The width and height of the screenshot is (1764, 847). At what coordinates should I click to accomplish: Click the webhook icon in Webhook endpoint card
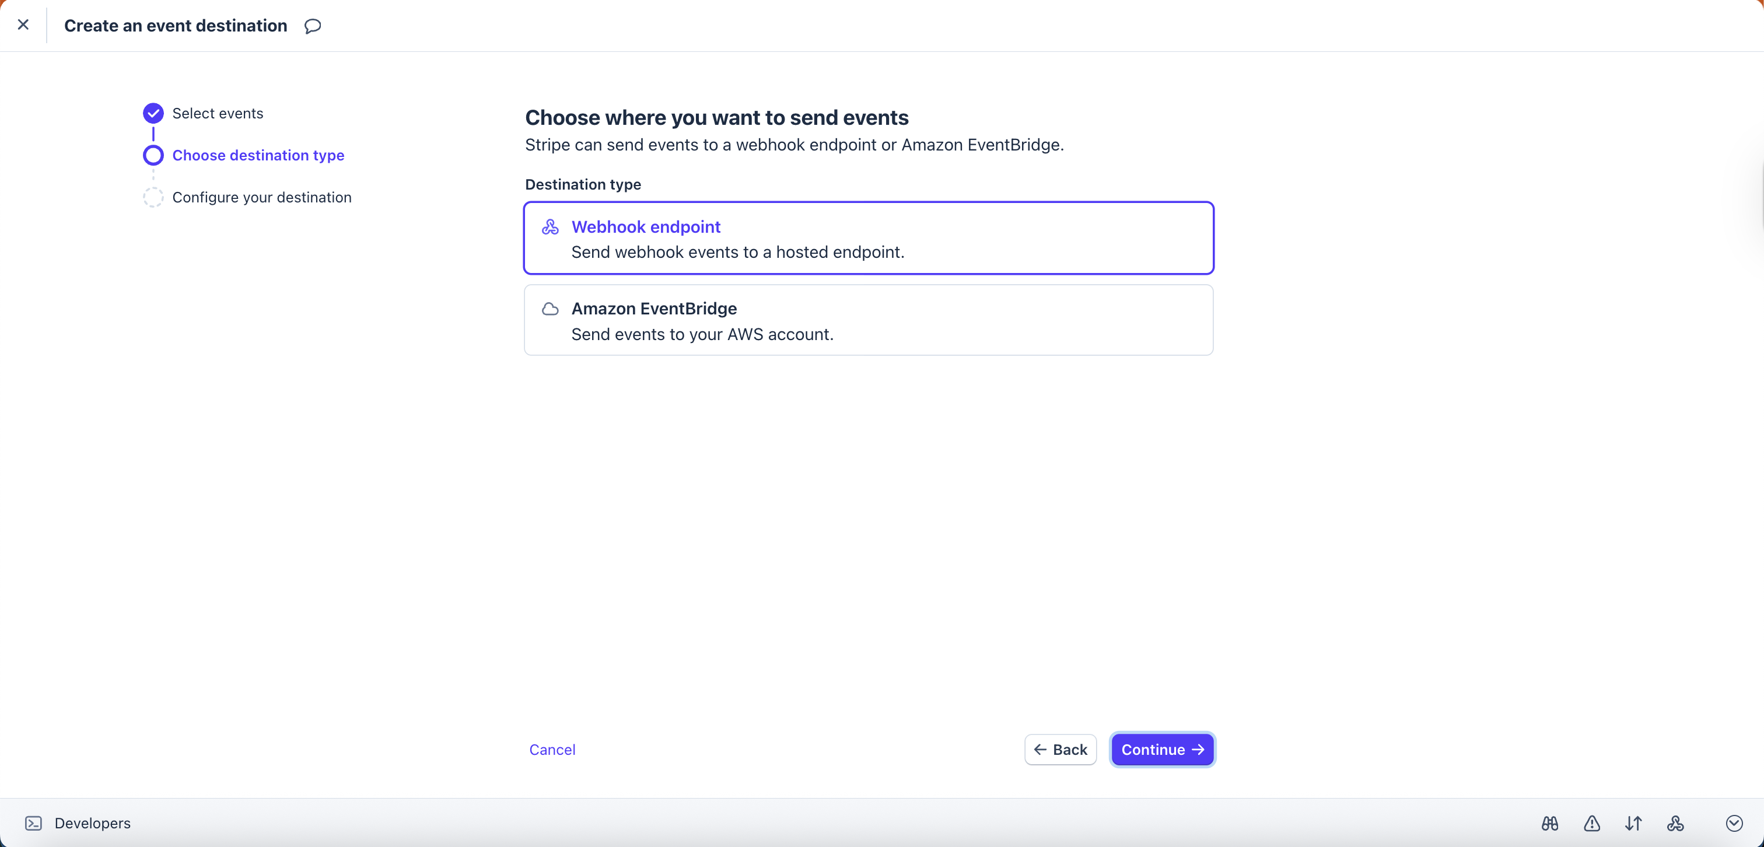point(550,227)
